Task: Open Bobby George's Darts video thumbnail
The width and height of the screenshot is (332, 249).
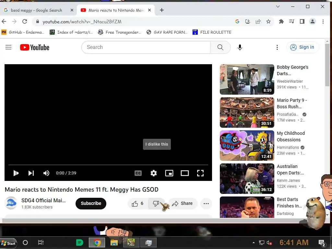Action: [x=247, y=79]
